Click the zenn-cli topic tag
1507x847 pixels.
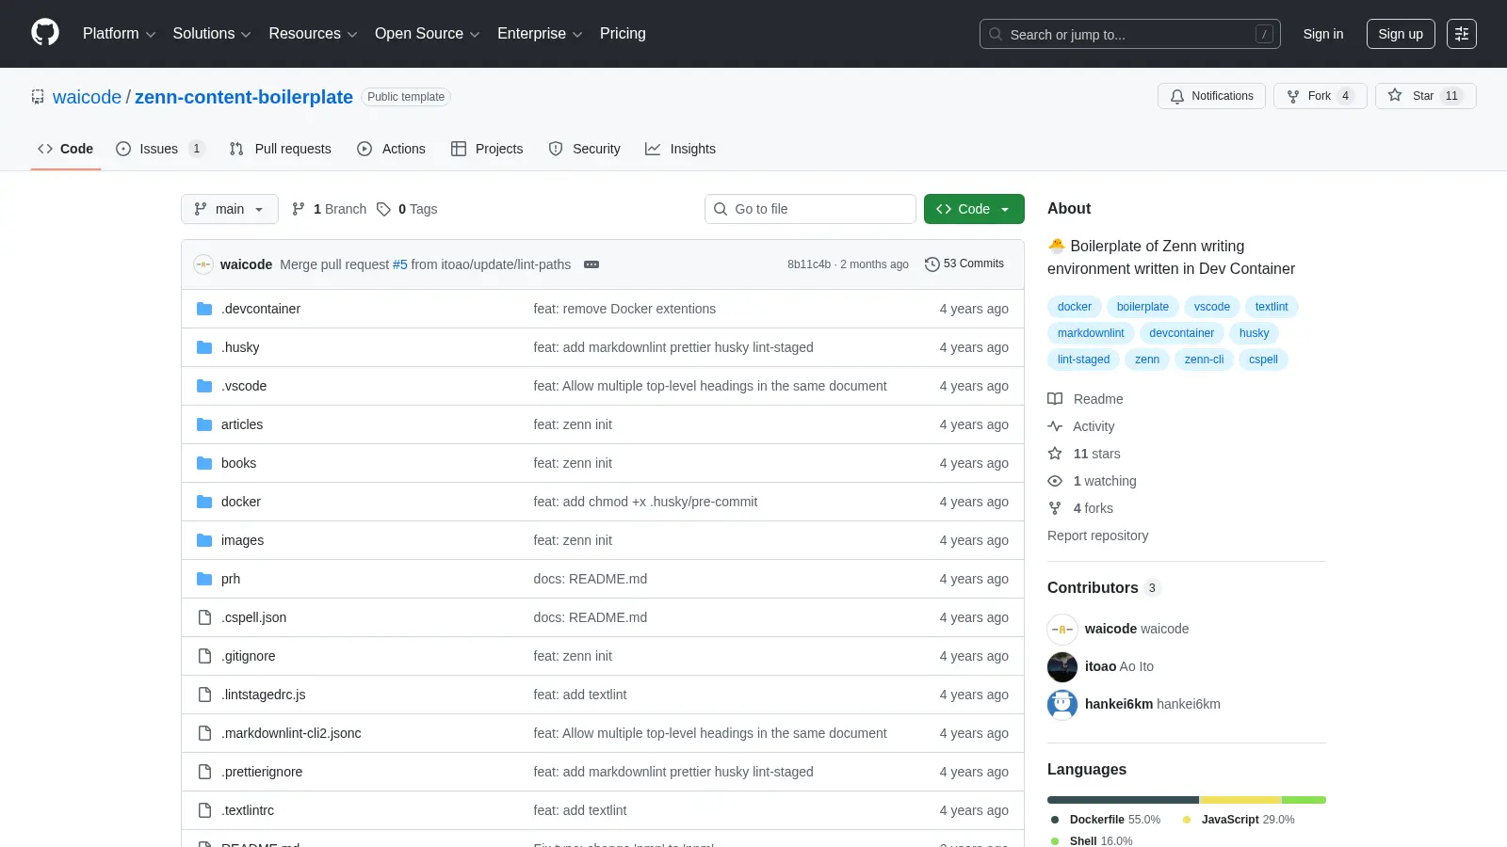1204,360
